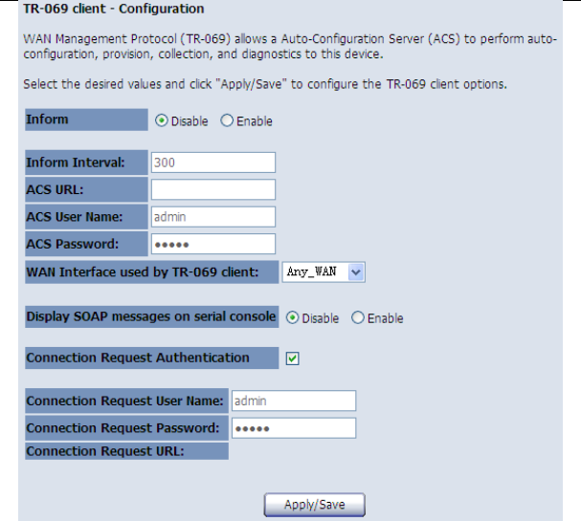This screenshot has width=581, height=521.
Task: Toggle the Connection Request Authentication checkbox
Action: pos(293,358)
